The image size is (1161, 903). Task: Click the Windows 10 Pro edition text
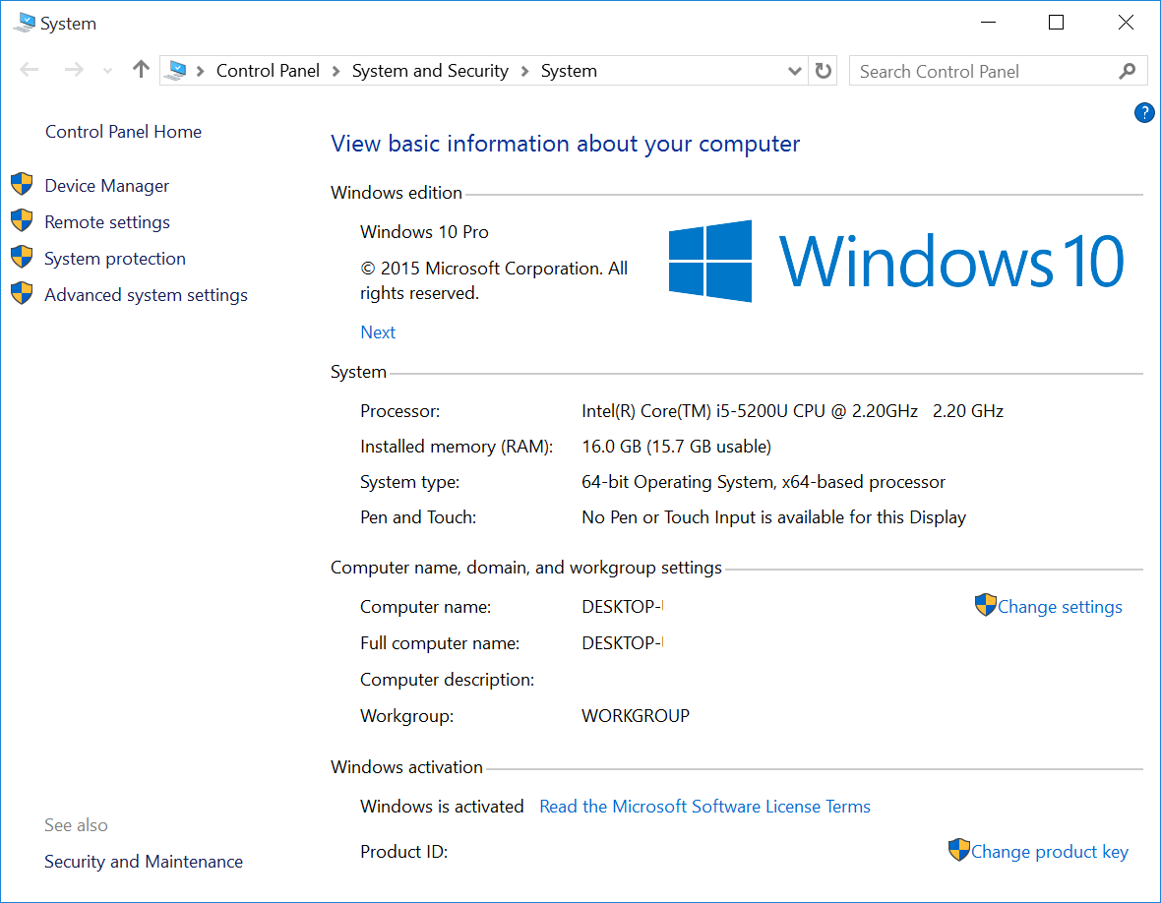coord(424,232)
